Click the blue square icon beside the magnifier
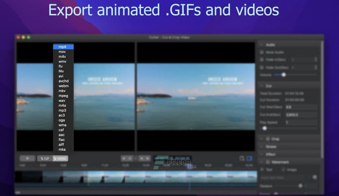 click(x=249, y=159)
